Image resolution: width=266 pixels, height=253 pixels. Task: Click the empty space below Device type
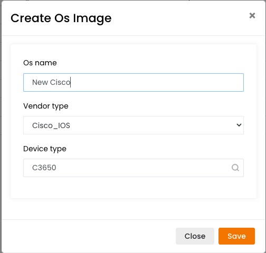pyautogui.click(x=134, y=188)
